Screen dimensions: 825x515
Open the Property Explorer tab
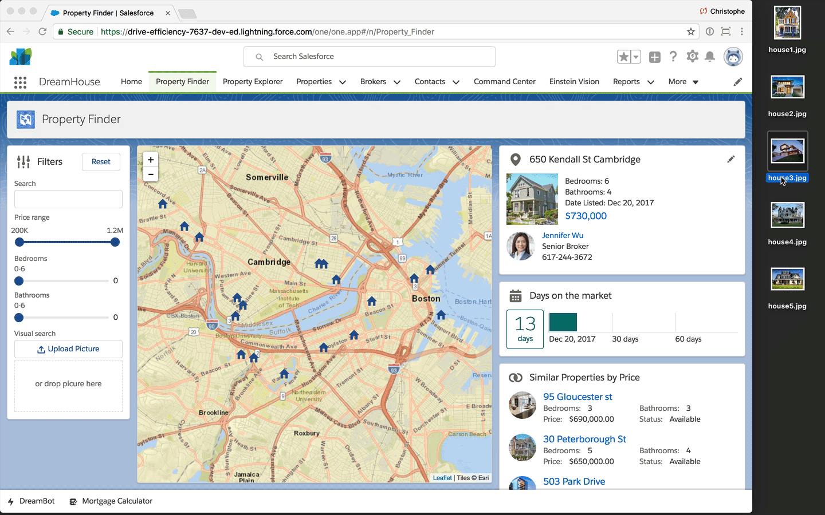tap(253, 82)
